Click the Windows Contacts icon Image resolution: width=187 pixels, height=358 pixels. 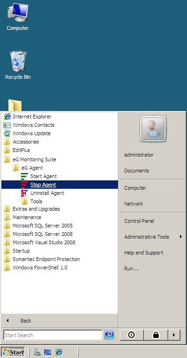coord(7,125)
